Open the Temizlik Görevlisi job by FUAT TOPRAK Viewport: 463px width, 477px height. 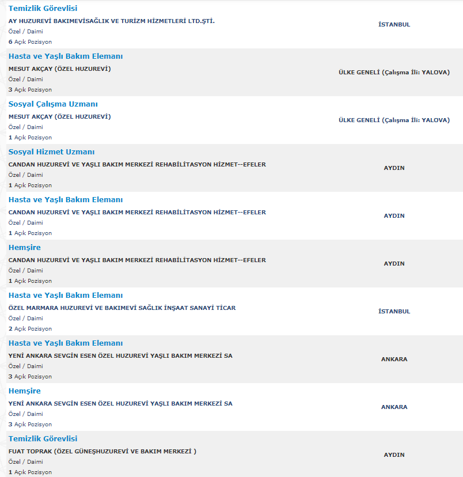coord(43,439)
